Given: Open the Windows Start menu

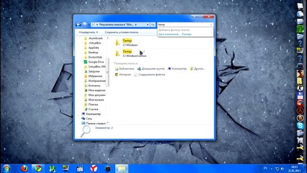Looking at the screenshot, I should [6, 169].
